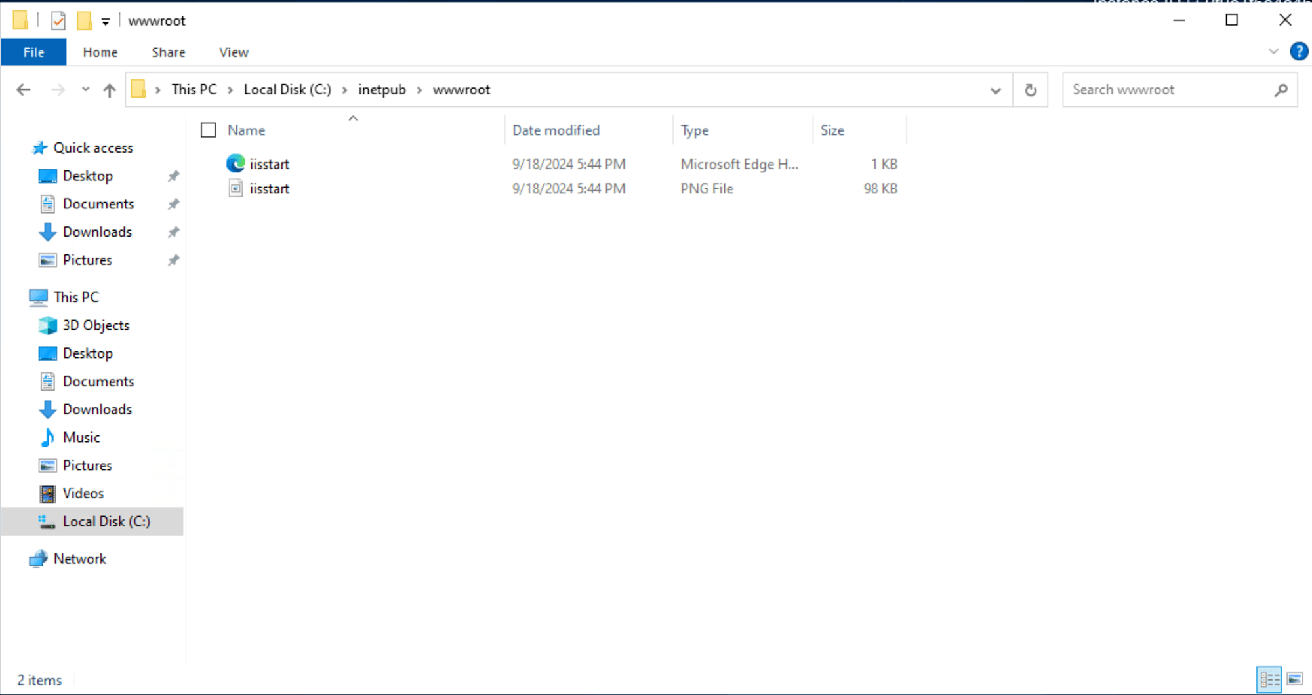
Task: Click the Microsoft Edge H... type cell
Action: (x=739, y=164)
